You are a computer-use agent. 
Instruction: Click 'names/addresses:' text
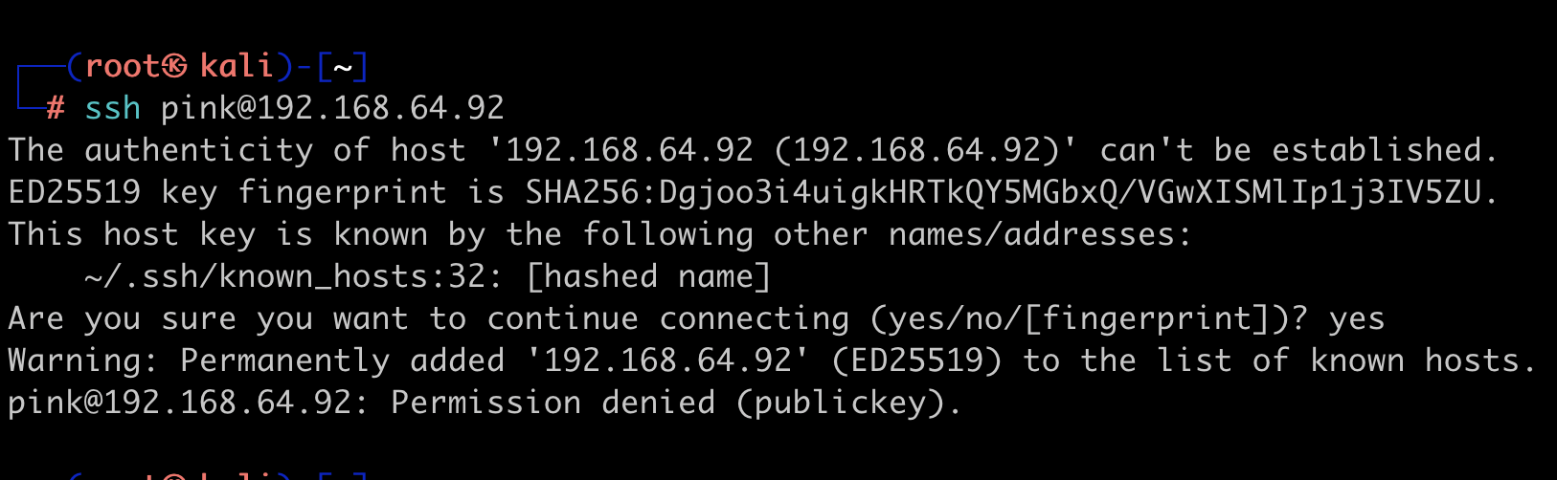click(1041, 234)
